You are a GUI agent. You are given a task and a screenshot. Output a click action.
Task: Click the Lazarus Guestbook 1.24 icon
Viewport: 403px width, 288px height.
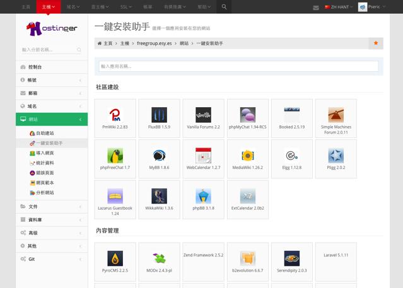[115, 196]
